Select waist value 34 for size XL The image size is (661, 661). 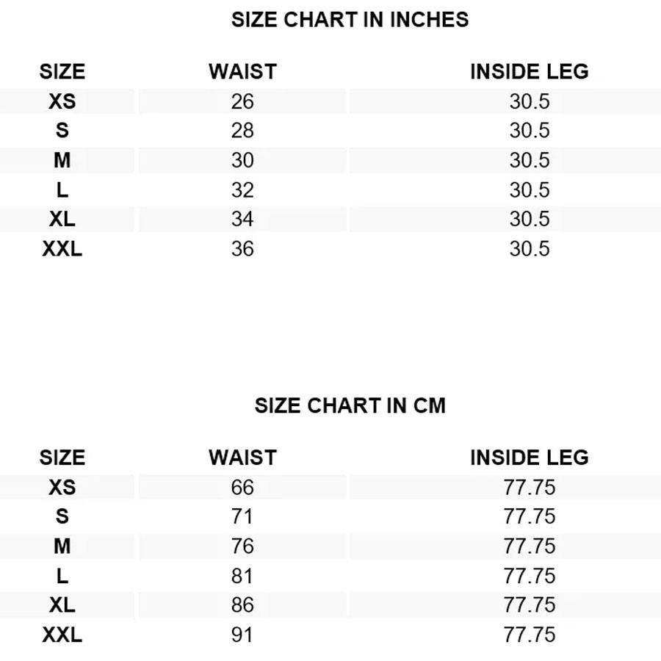(242, 219)
